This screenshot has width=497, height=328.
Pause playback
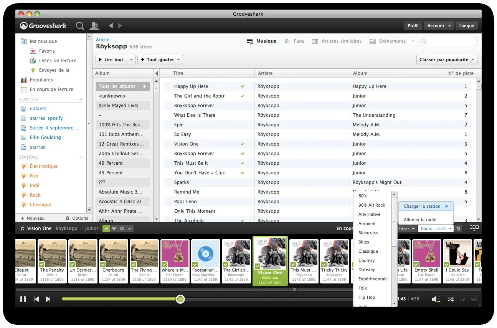(x=23, y=299)
